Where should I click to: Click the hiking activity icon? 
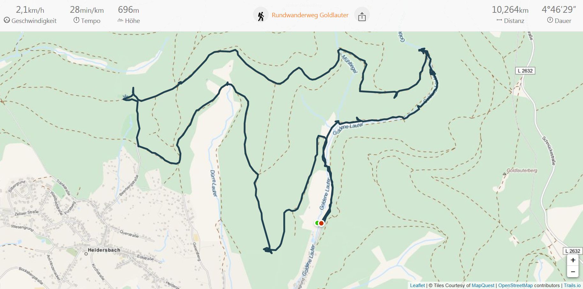click(x=261, y=15)
